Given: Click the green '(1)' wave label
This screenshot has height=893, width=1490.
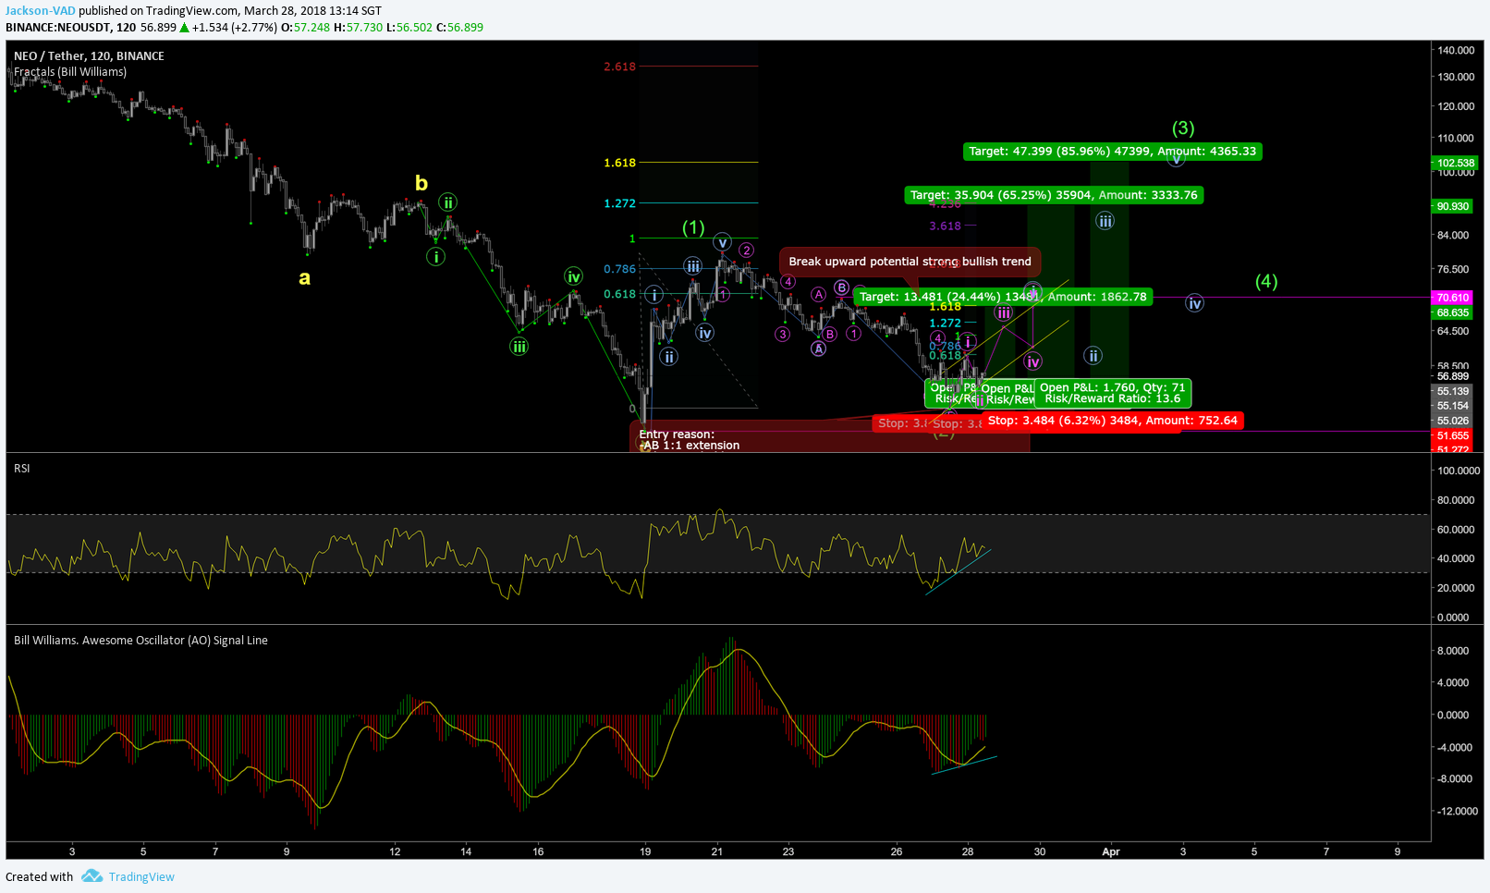Looking at the screenshot, I should coord(693,226).
